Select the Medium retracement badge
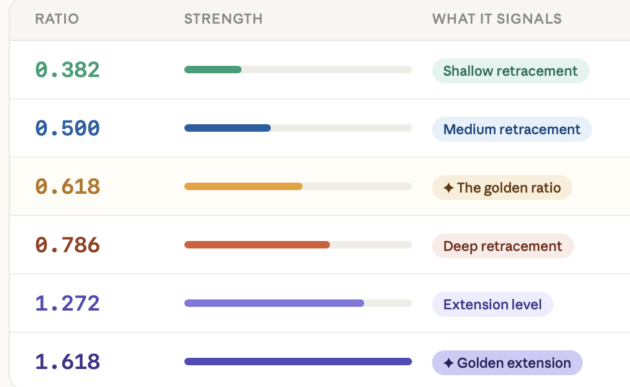This screenshot has width=630, height=387. [512, 129]
